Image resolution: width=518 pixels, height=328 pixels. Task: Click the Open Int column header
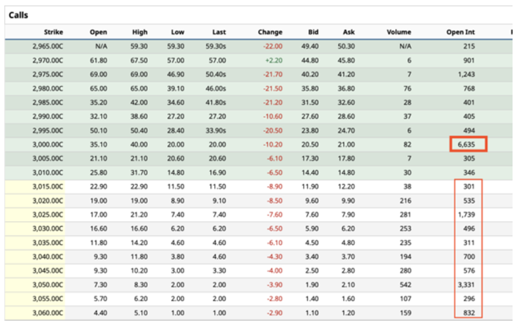(461, 32)
